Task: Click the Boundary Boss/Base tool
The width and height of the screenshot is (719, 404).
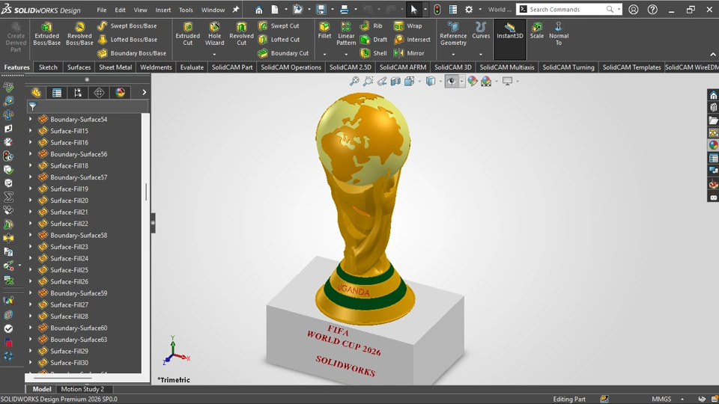Action: pyautogui.click(x=132, y=53)
